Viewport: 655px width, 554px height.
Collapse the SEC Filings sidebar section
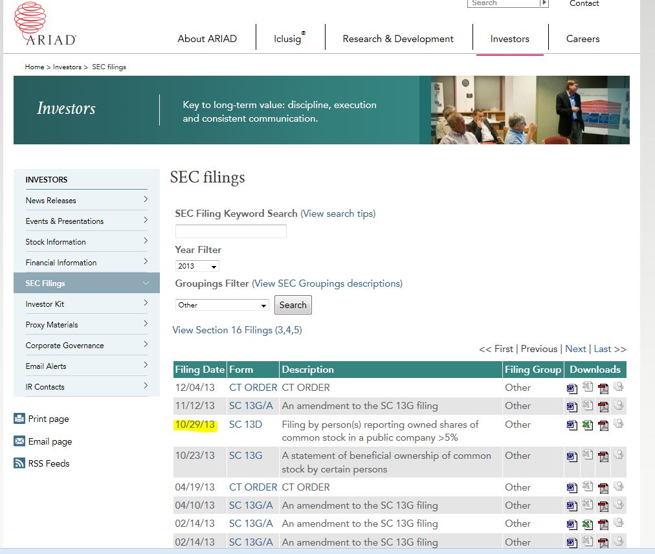click(146, 283)
